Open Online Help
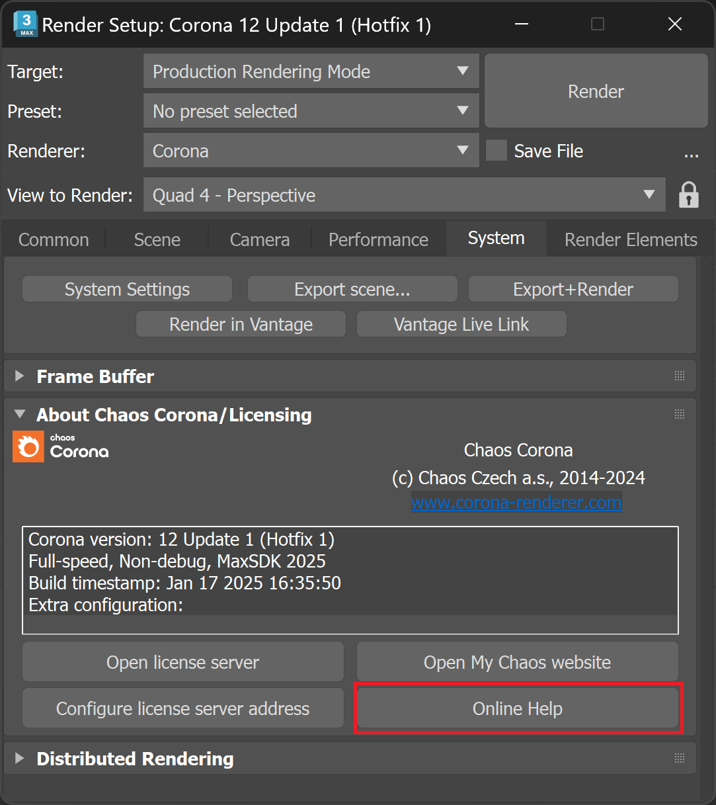 [x=518, y=708]
